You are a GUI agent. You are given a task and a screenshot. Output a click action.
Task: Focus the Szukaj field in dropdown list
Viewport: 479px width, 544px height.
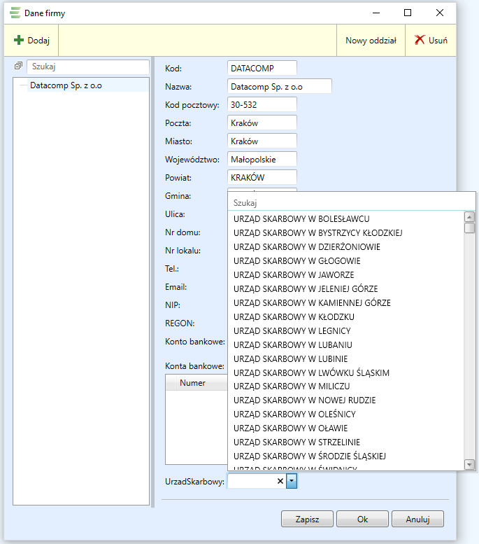point(350,202)
